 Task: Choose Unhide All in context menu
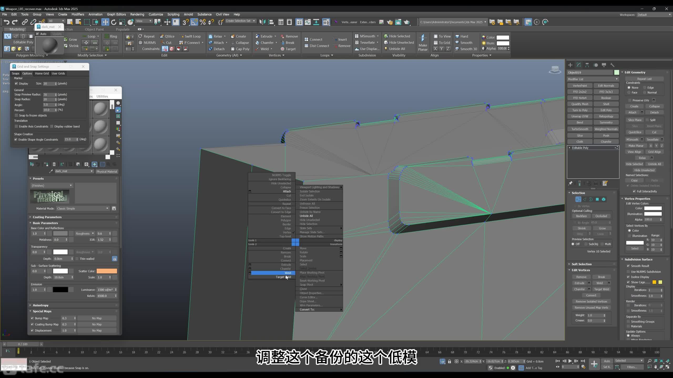tap(306, 216)
